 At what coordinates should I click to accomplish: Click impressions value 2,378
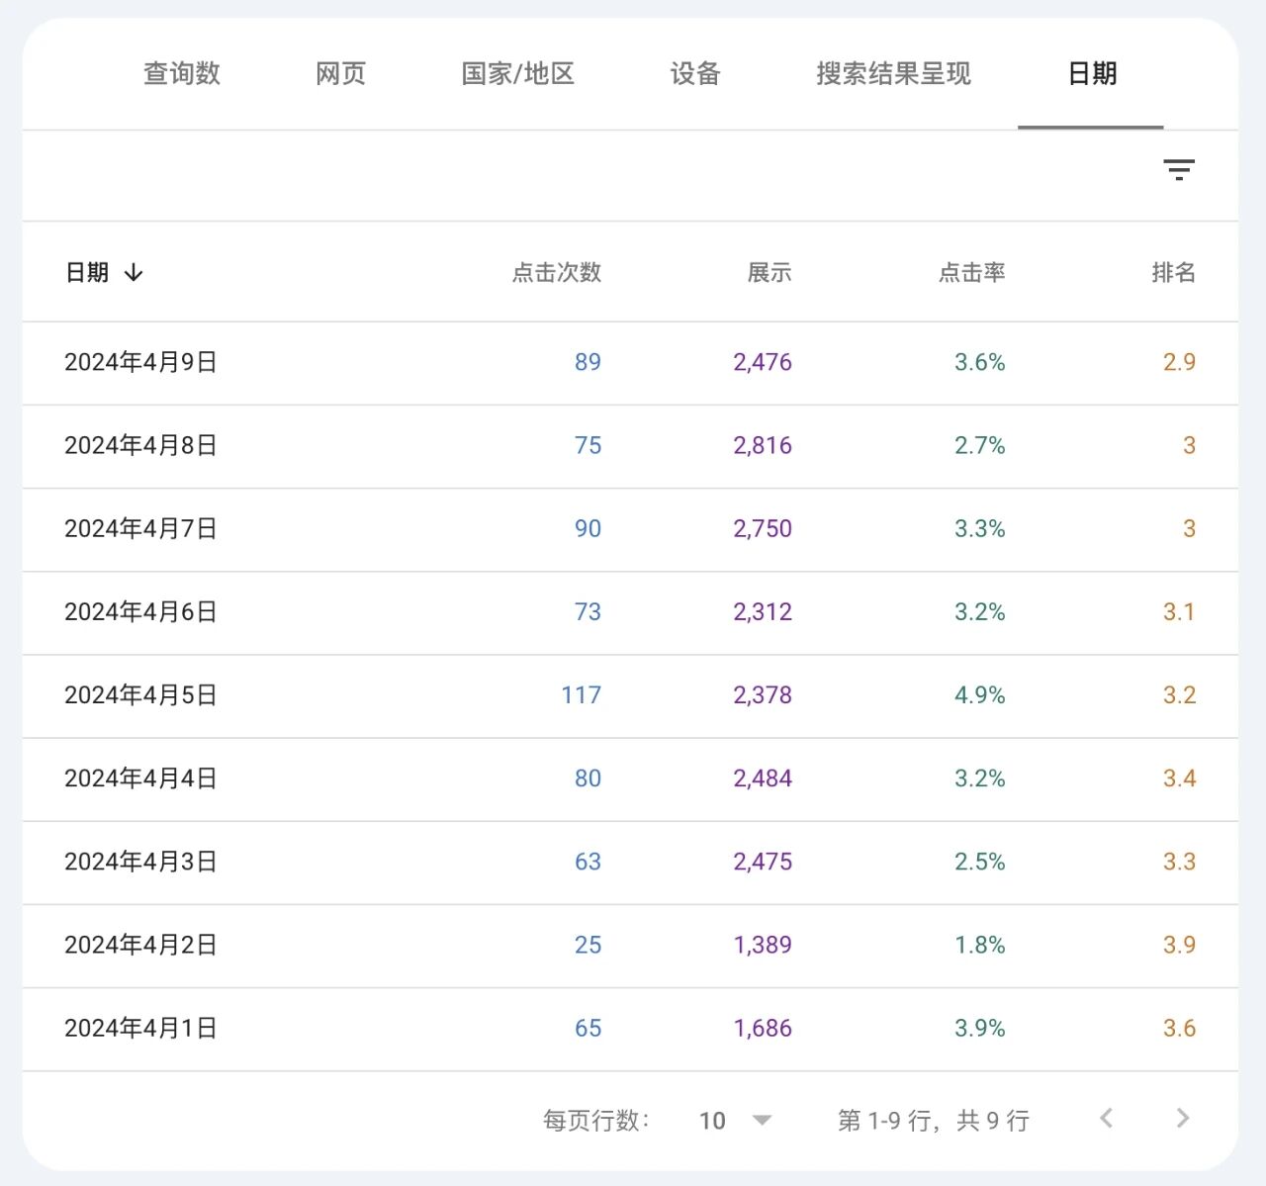pos(763,695)
